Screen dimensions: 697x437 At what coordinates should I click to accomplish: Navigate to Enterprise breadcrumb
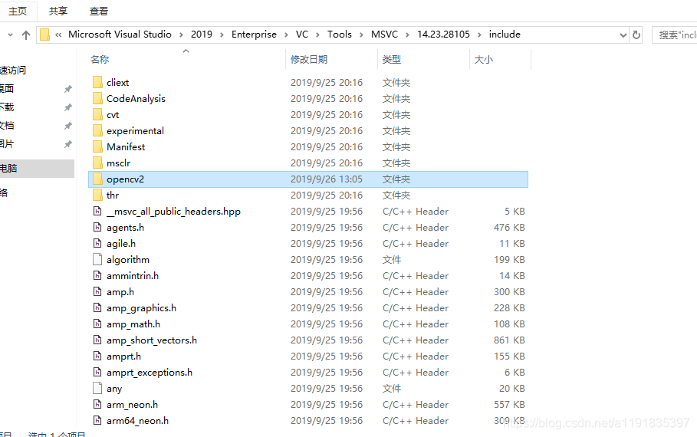pyautogui.click(x=254, y=34)
